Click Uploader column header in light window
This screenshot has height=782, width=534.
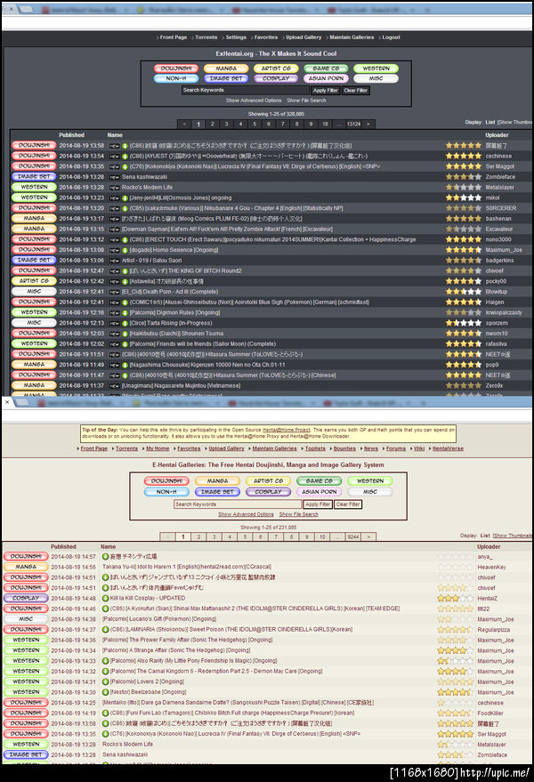pyautogui.click(x=489, y=547)
